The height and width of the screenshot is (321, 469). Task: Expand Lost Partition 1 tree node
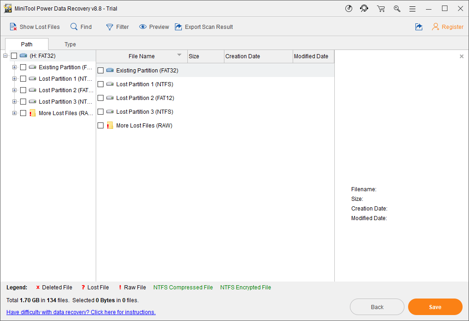point(15,79)
